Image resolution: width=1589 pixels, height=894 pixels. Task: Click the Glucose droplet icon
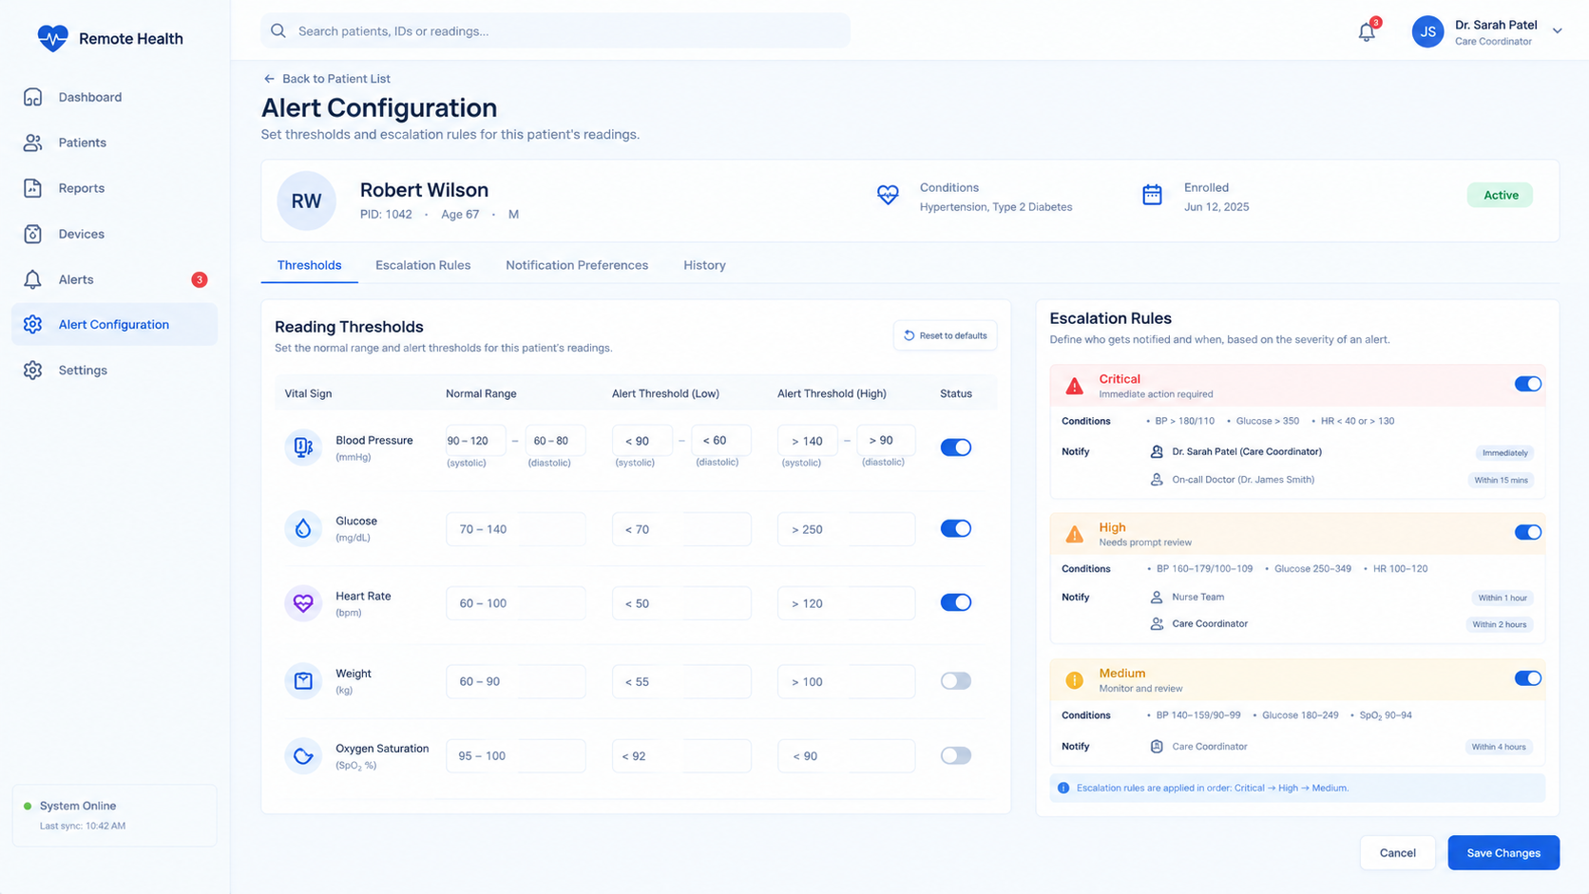pos(303,528)
